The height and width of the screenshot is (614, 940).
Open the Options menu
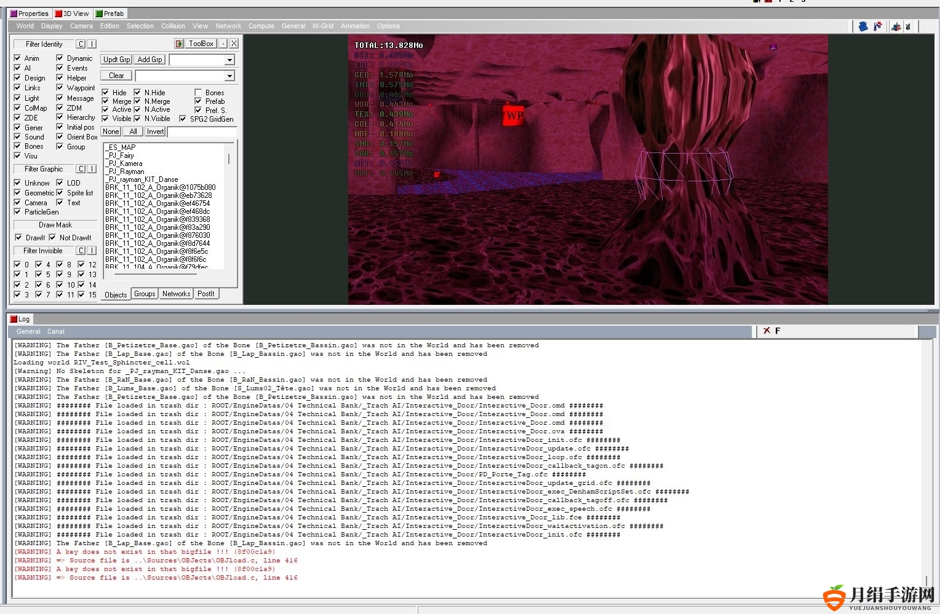pos(388,26)
